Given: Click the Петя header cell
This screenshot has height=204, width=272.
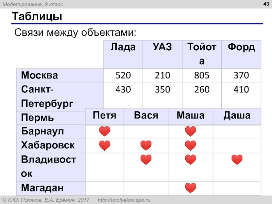Looking at the screenshot, I should (x=104, y=116).
